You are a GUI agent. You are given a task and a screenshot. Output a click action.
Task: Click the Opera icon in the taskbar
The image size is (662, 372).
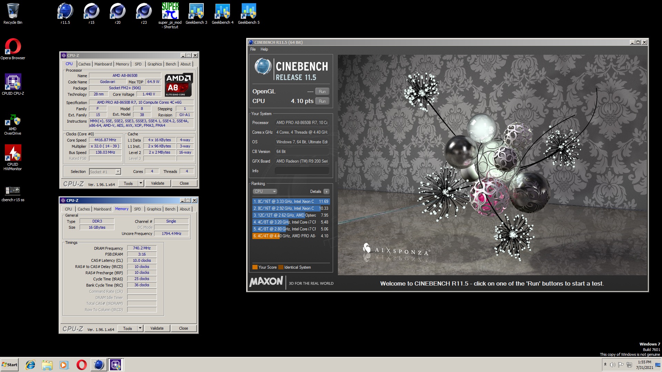point(82,365)
